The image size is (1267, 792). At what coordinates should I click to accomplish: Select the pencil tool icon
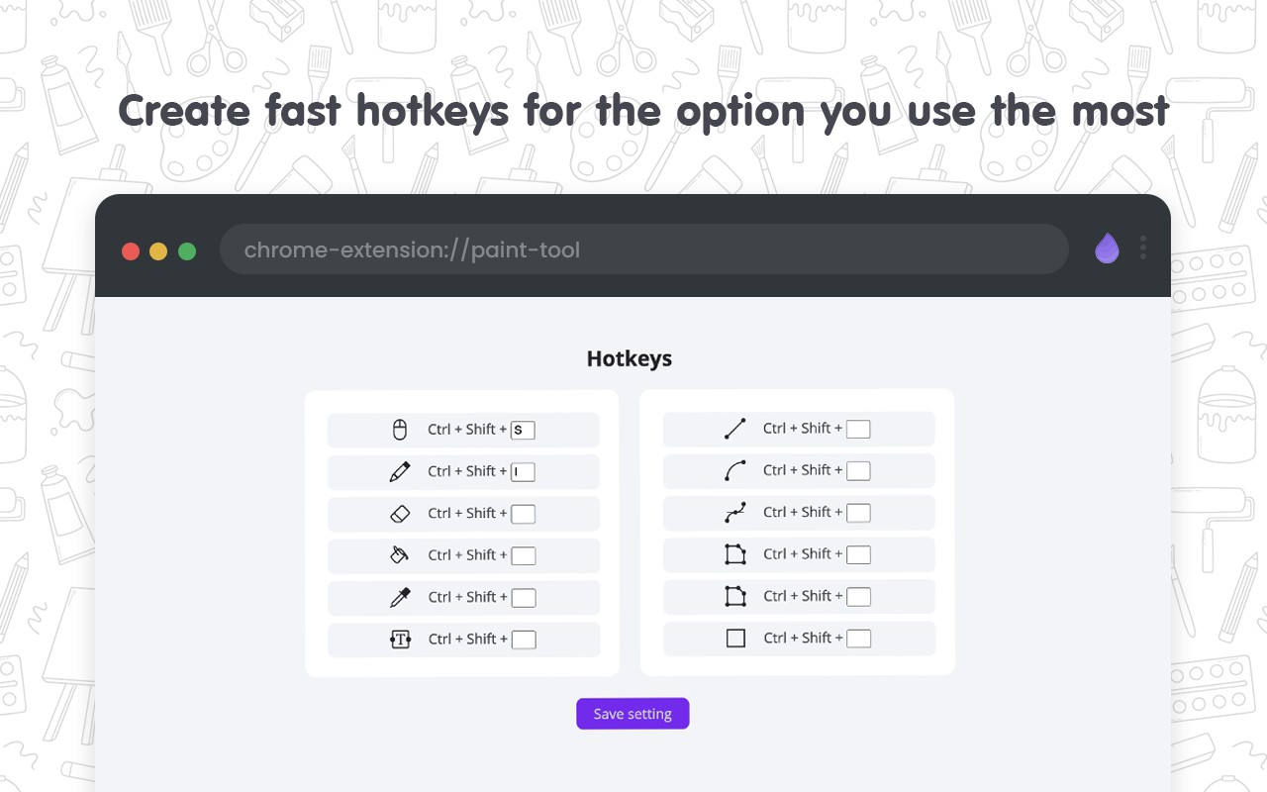(400, 472)
